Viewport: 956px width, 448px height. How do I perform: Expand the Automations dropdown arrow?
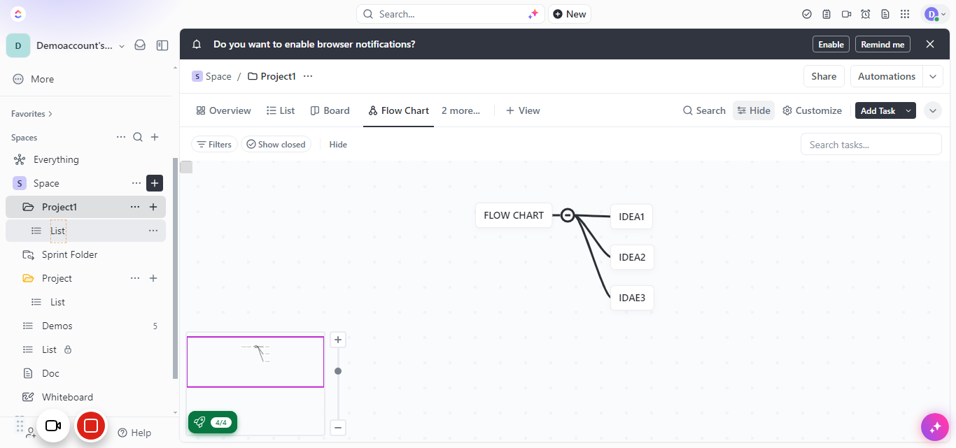pyautogui.click(x=933, y=76)
